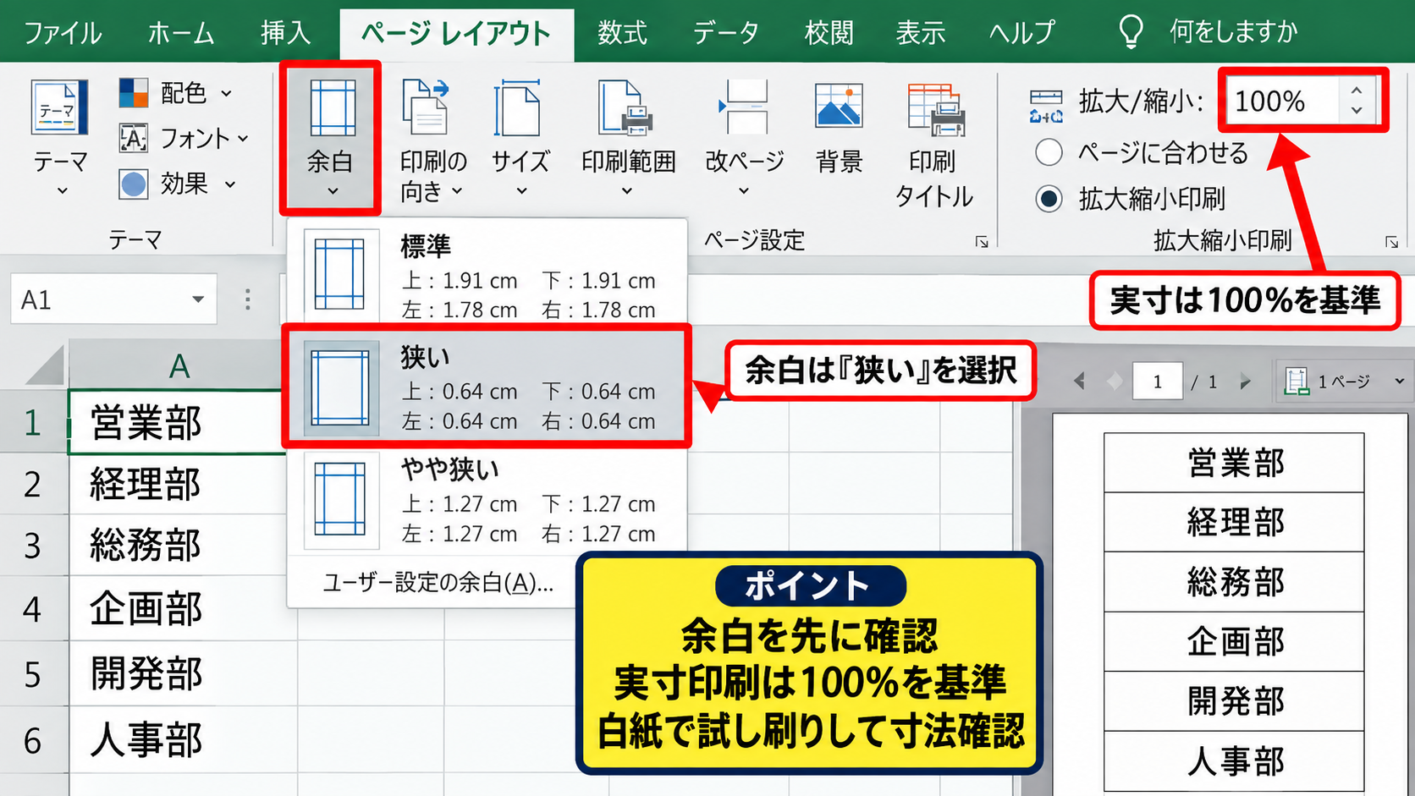Choose the やや狭い margin preset

coord(487,500)
